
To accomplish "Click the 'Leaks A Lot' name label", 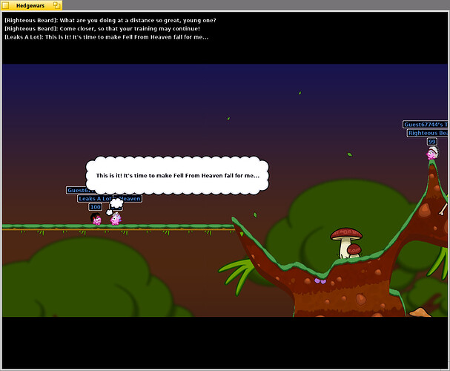I will click(x=95, y=198).
